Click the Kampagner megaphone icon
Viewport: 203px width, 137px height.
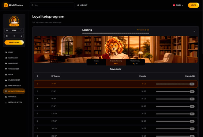pyautogui.click(x=6, y=58)
